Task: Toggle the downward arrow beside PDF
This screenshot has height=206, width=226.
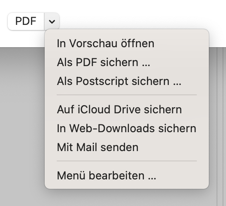Action: coord(52,21)
